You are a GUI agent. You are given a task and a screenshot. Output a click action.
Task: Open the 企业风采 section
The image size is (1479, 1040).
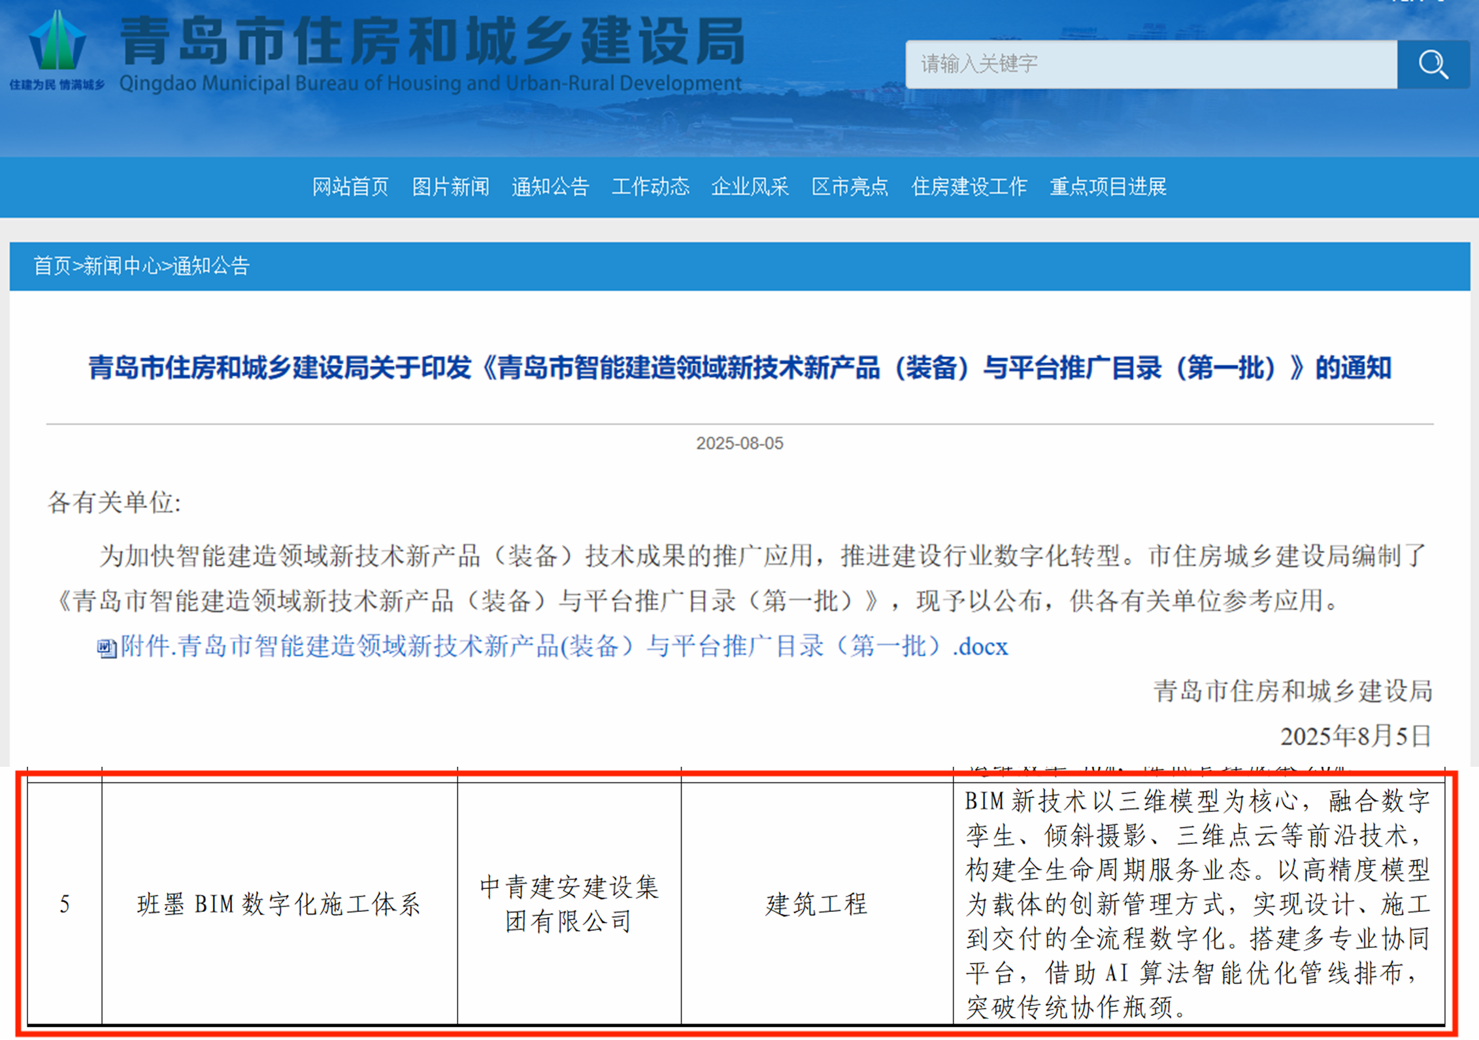(750, 187)
